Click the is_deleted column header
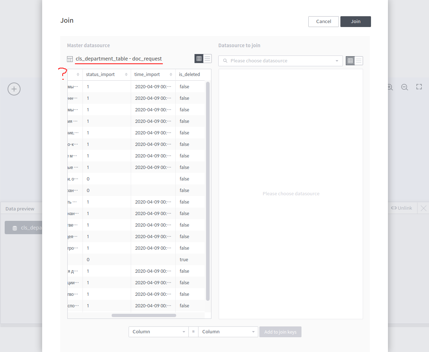This screenshot has width=429, height=352. pos(189,75)
